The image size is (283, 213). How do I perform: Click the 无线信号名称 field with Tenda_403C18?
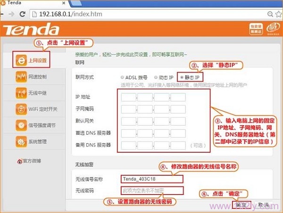coord(151,179)
